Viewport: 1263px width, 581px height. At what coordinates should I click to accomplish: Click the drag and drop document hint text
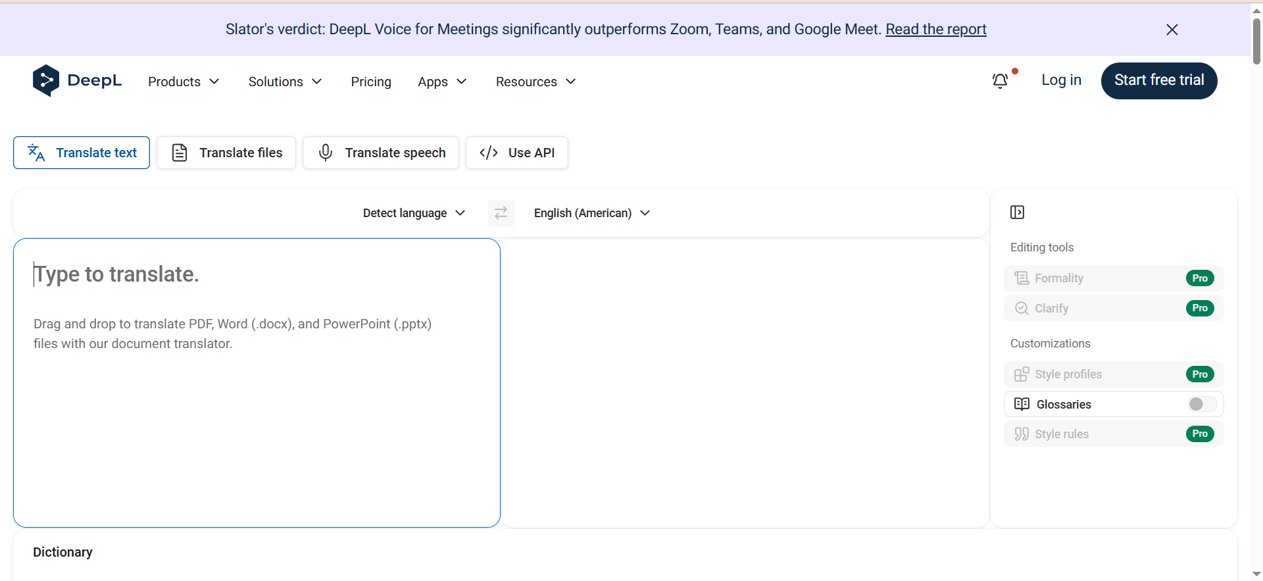(232, 334)
